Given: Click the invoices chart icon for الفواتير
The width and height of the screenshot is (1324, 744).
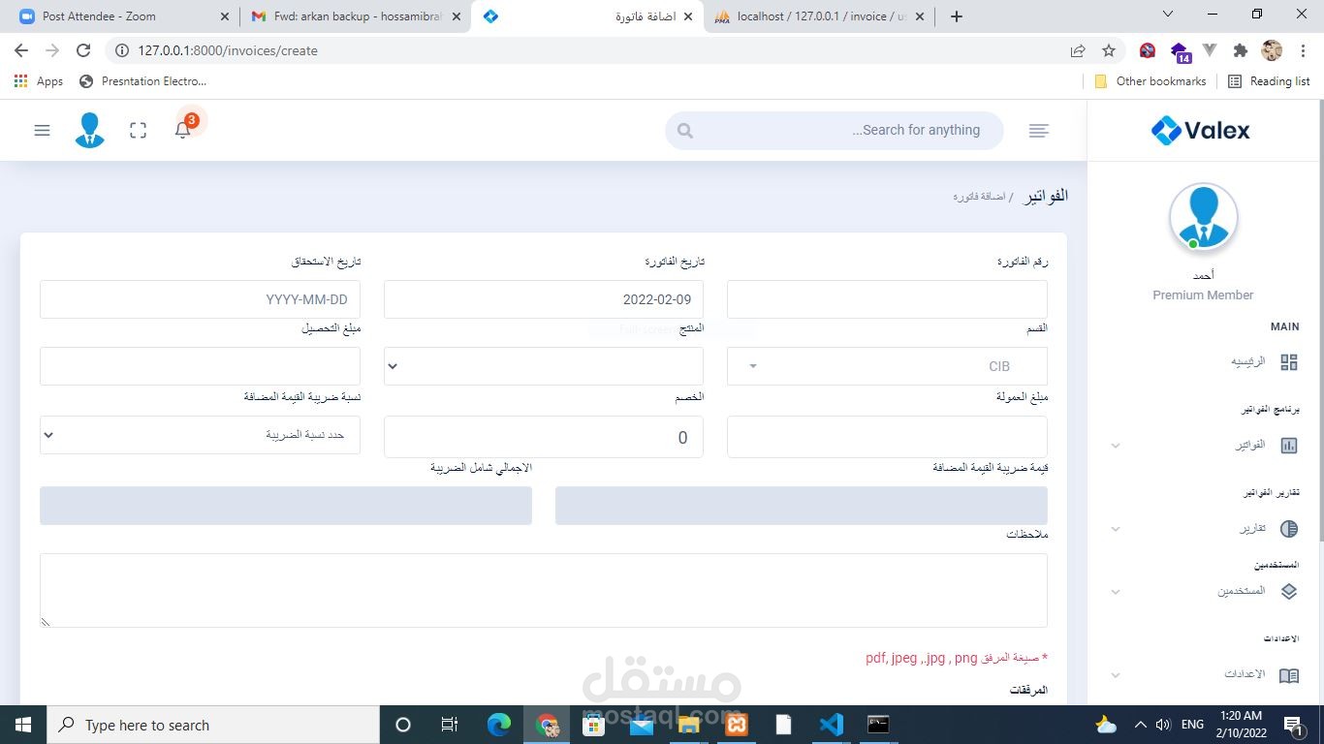Looking at the screenshot, I should point(1289,446).
